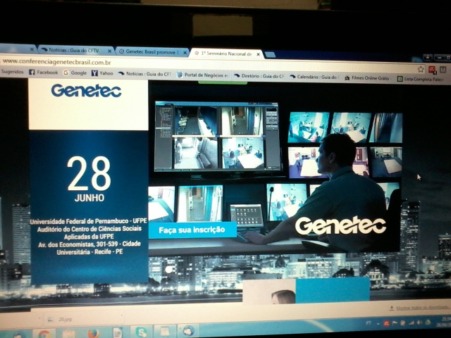The width and height of the screenshot is (451, 338).
Task: Open the Calendário Guia bookmark
Action: point(317,77)
